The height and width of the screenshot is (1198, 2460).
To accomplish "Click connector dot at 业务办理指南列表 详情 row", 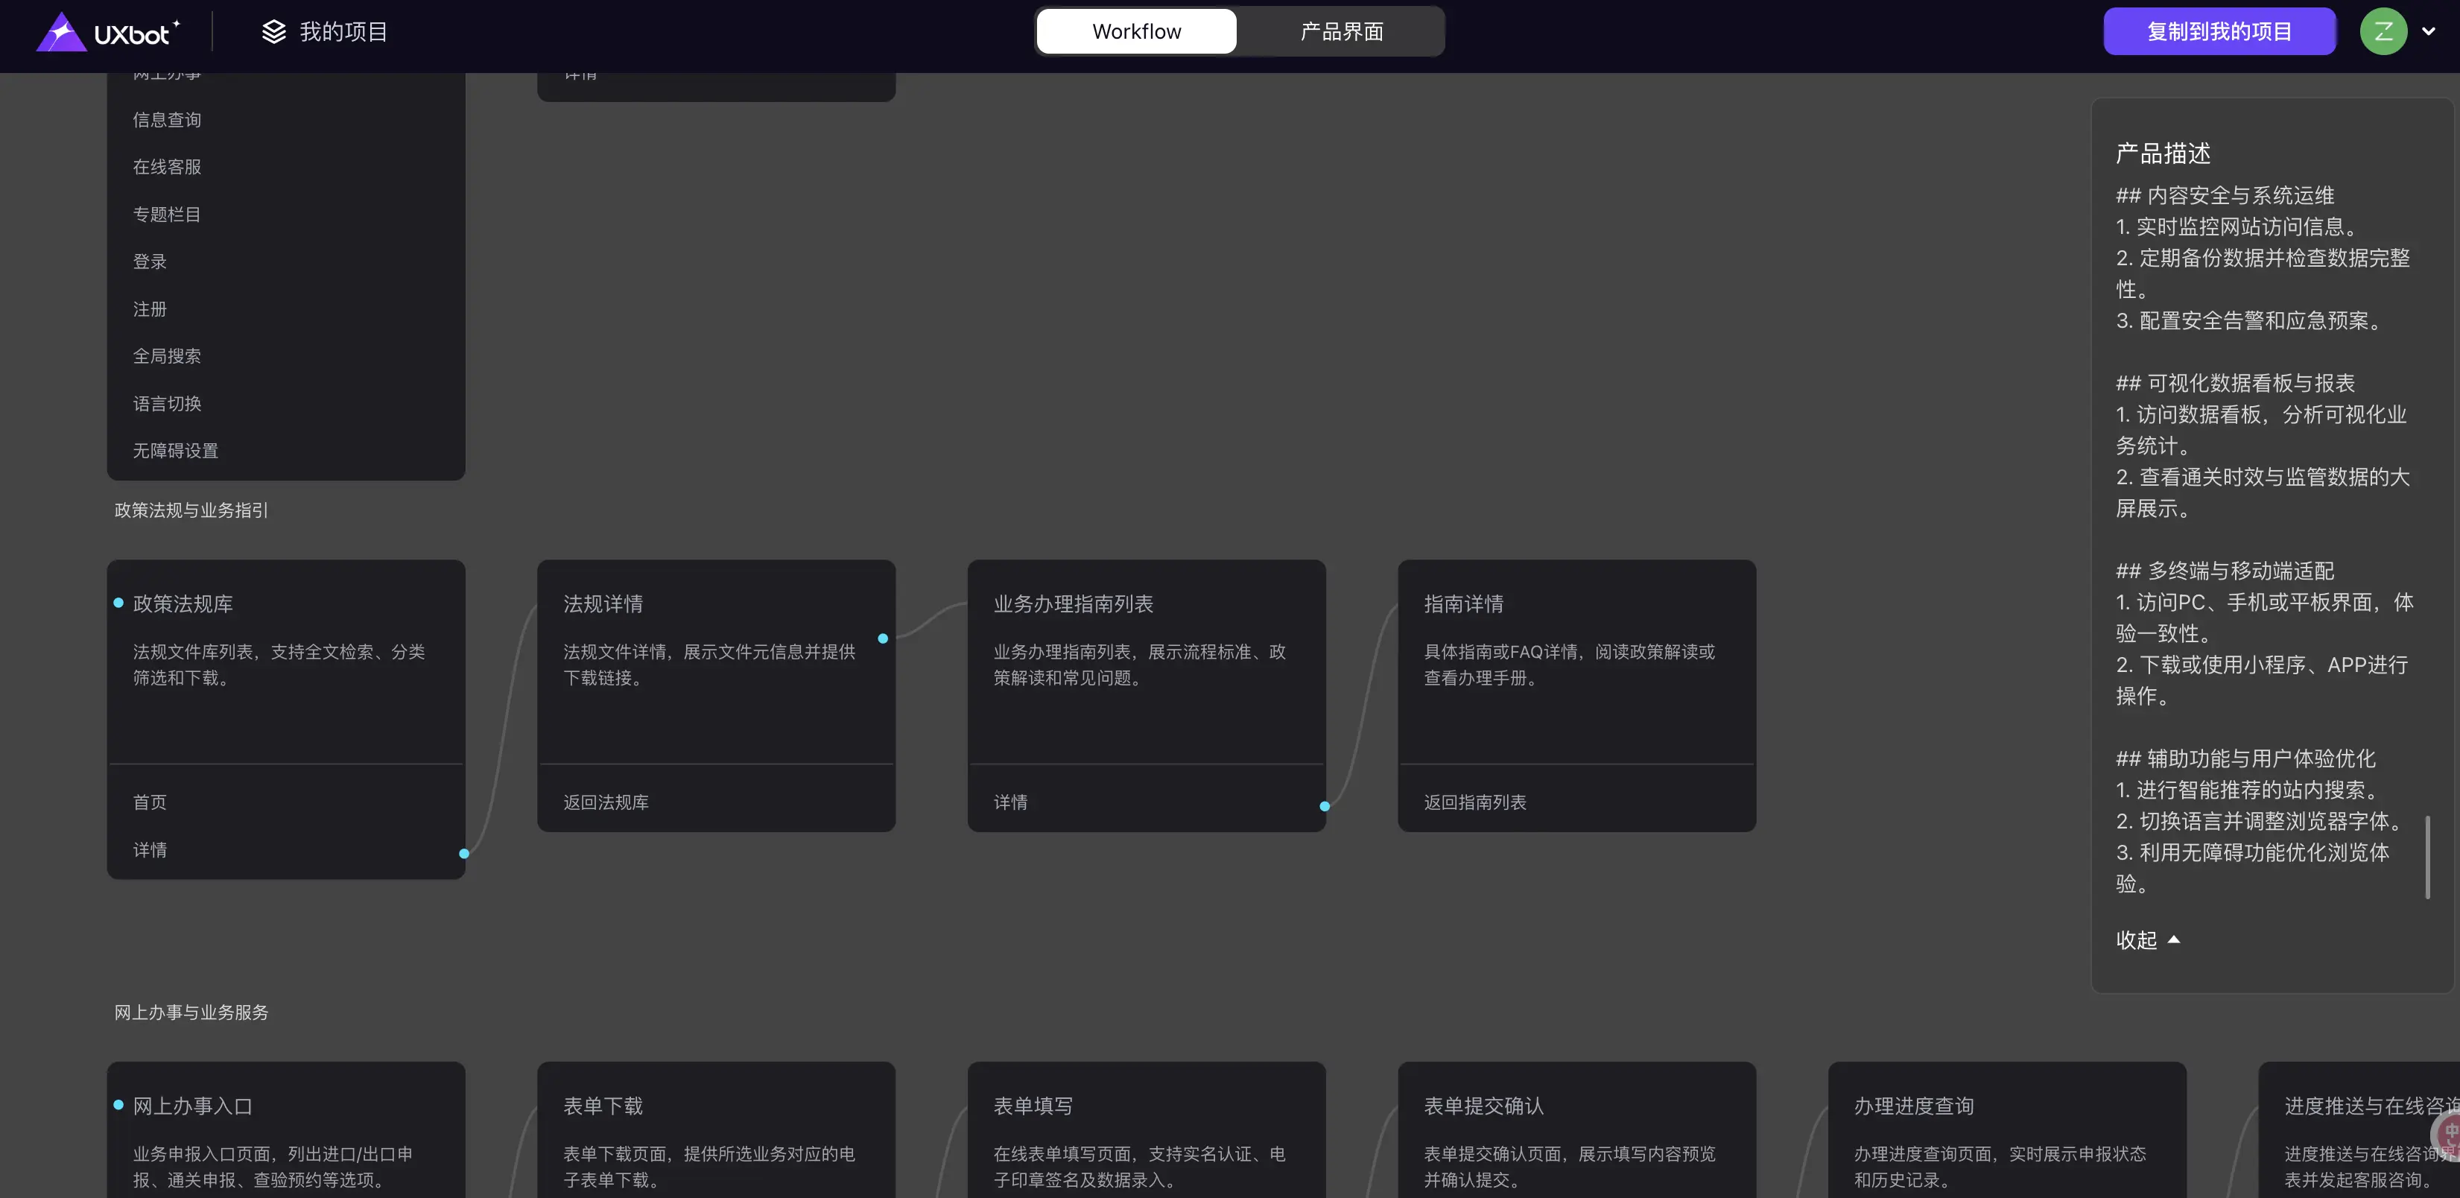I will 1325,806.
